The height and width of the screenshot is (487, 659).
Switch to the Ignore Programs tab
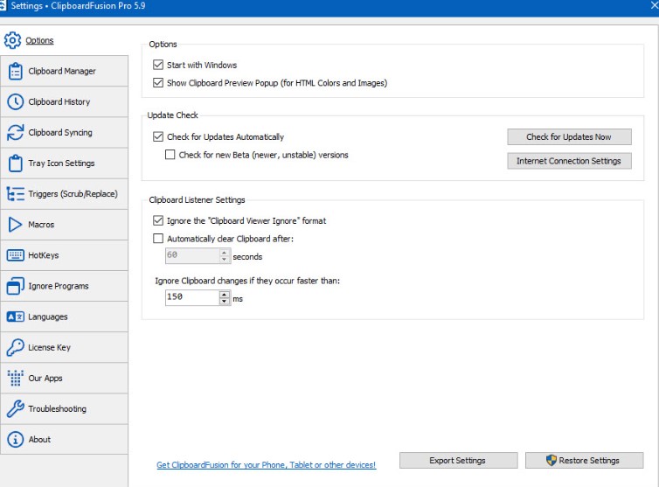[58, 286]
